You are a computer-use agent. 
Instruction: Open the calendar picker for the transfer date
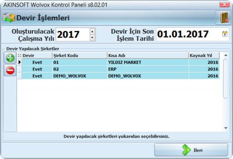(225, 34)
